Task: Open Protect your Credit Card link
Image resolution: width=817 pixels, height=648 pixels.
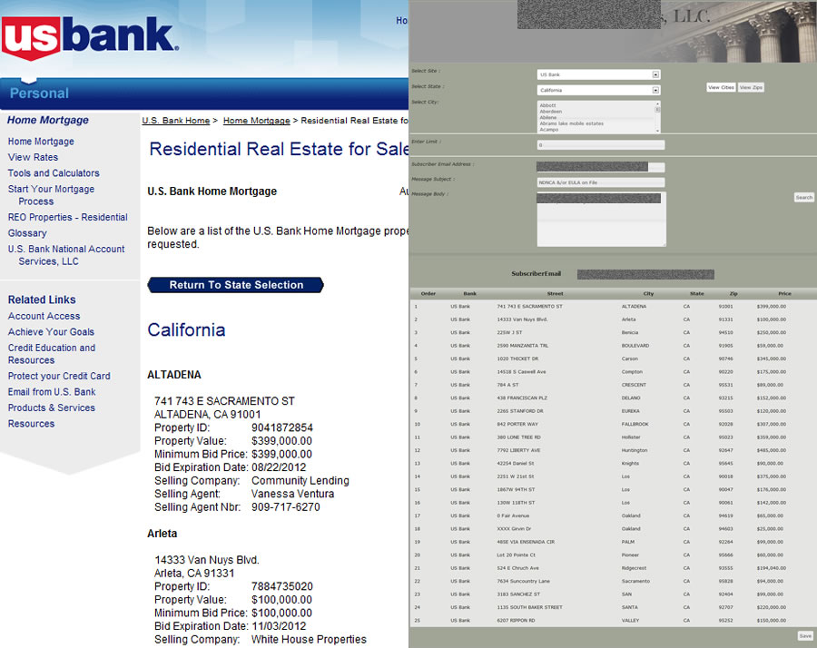Action: 59,376
